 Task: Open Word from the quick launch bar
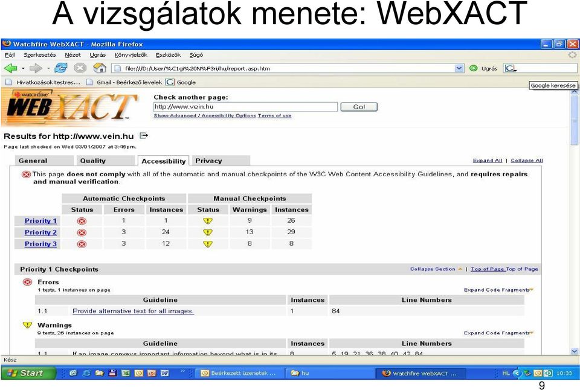click(164, 373)
